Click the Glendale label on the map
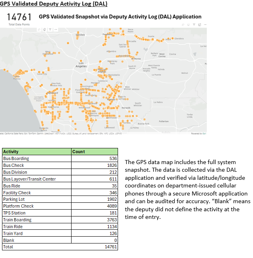This screenshot has height=258, width=253. 80,35
